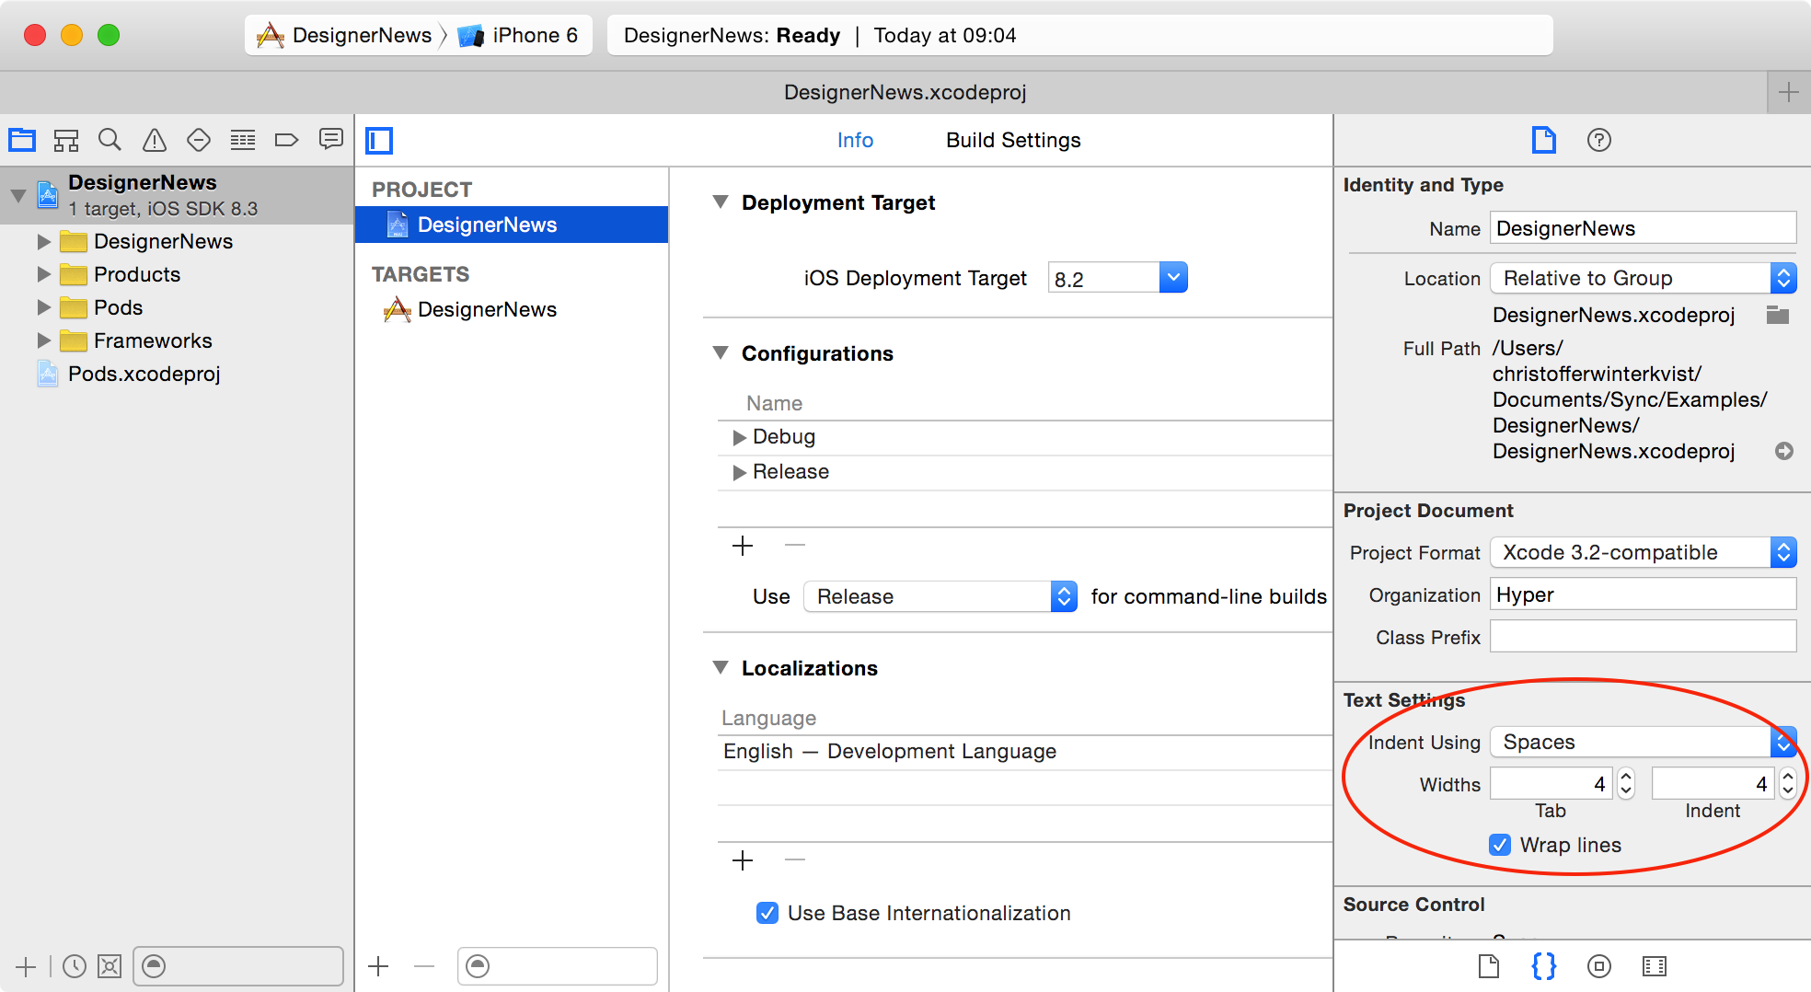Click the Name field containing DesignerNews
This screenshot has width=1811, height=992.
click(x=1644, y=228)
